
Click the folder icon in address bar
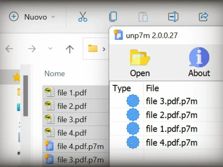(x=93, y=48)
